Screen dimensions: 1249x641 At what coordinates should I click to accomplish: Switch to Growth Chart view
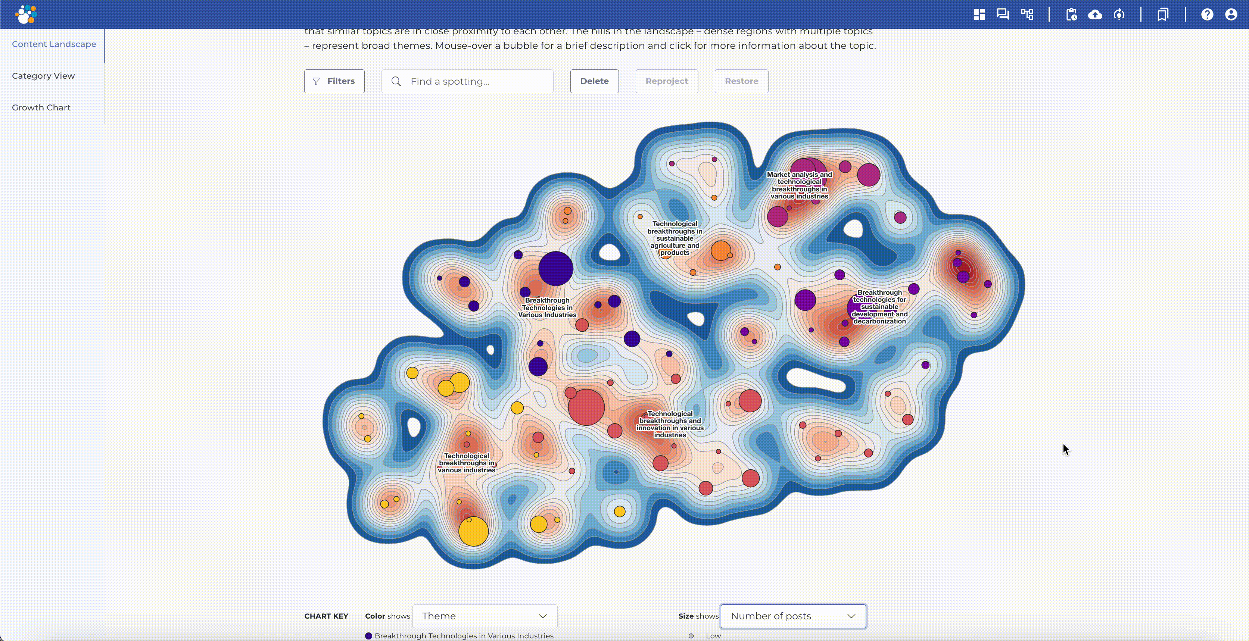pos(41,107)
